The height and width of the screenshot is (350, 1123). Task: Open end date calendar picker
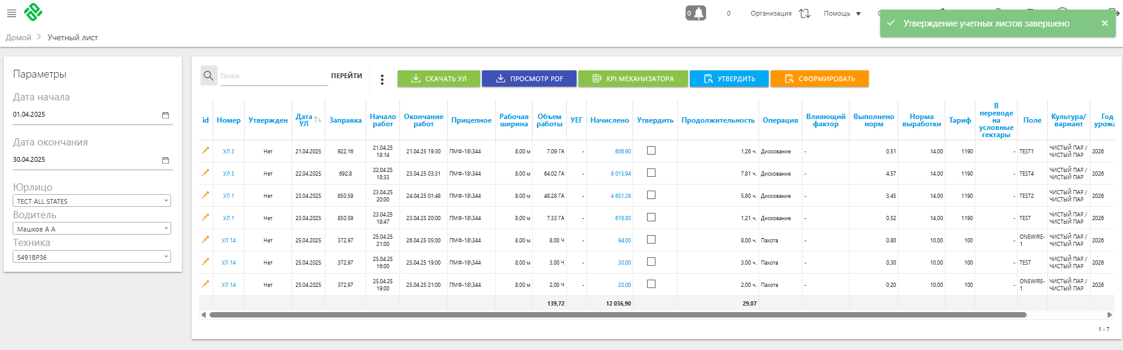coord(165,161)
